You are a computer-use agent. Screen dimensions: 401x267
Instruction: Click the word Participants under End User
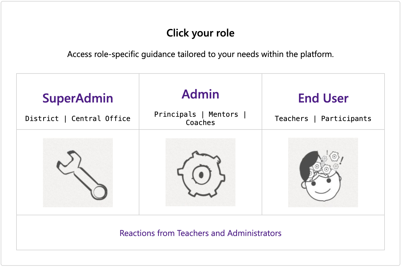coord(346,118)
